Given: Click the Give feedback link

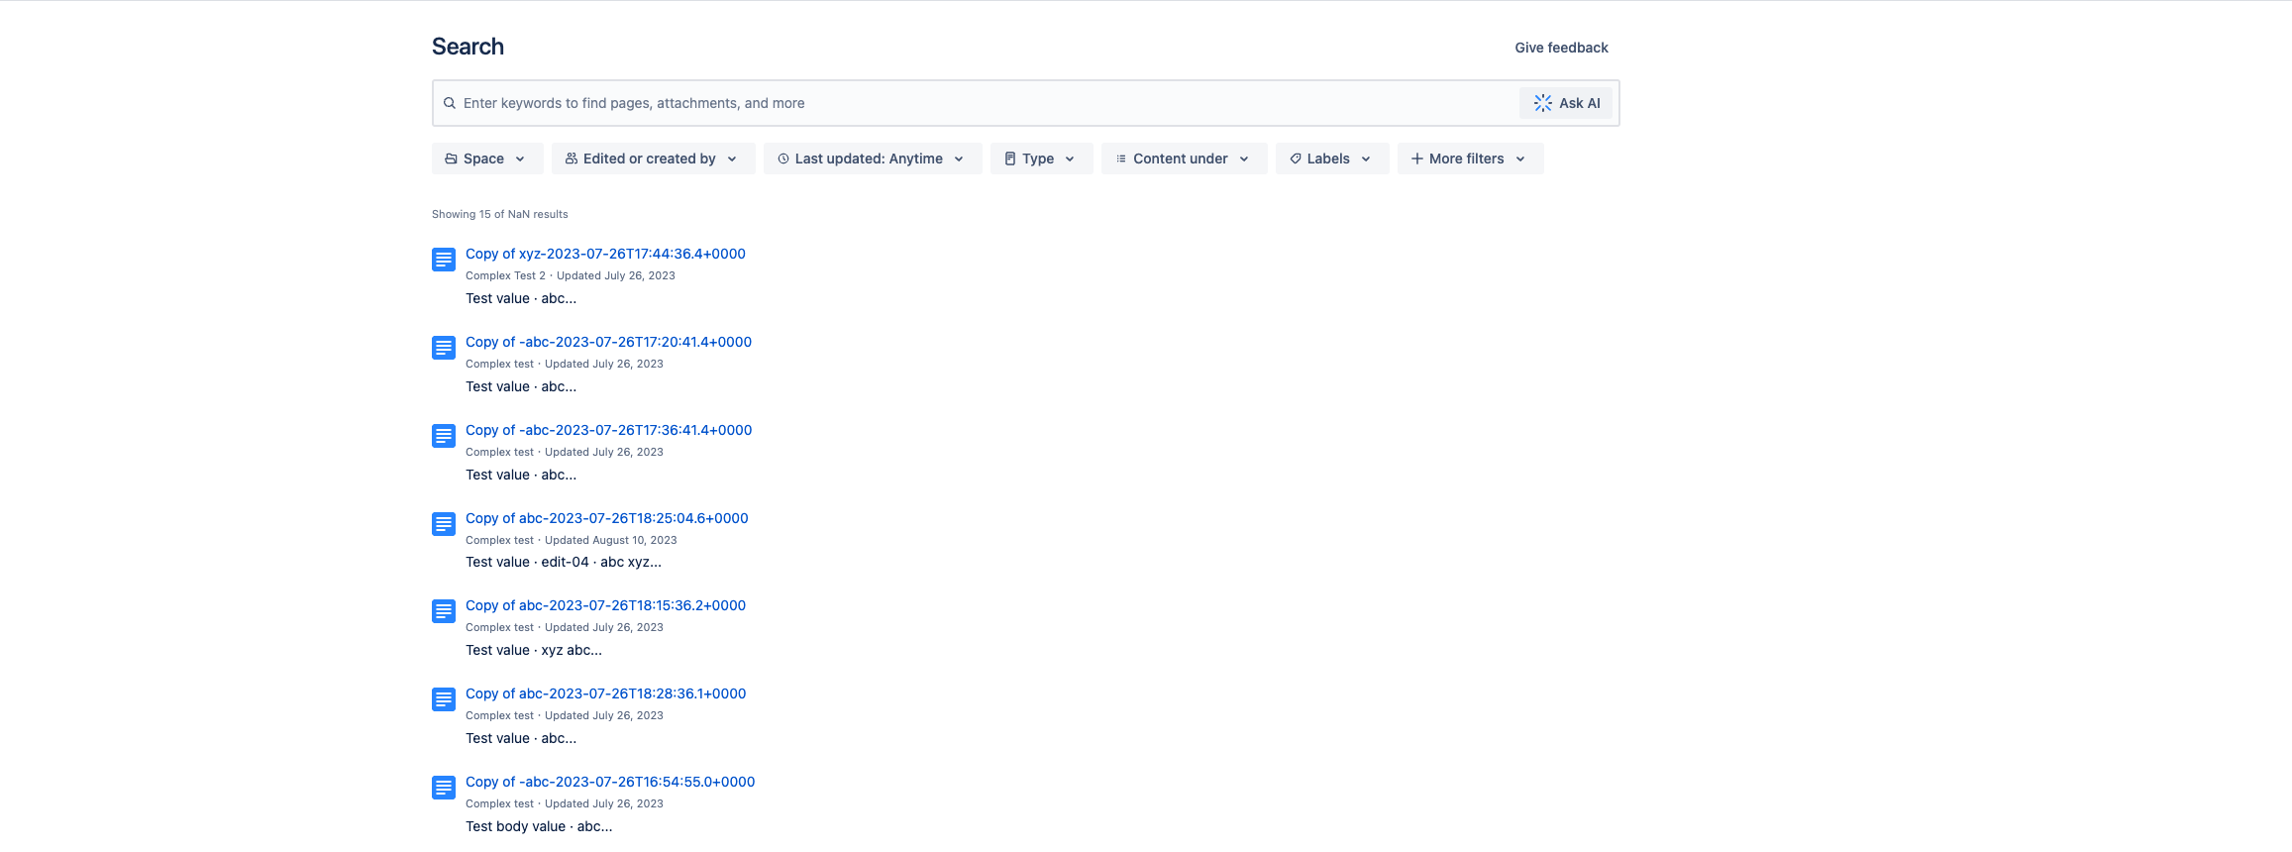Looking at the screenshot, I should point(1561,48).
